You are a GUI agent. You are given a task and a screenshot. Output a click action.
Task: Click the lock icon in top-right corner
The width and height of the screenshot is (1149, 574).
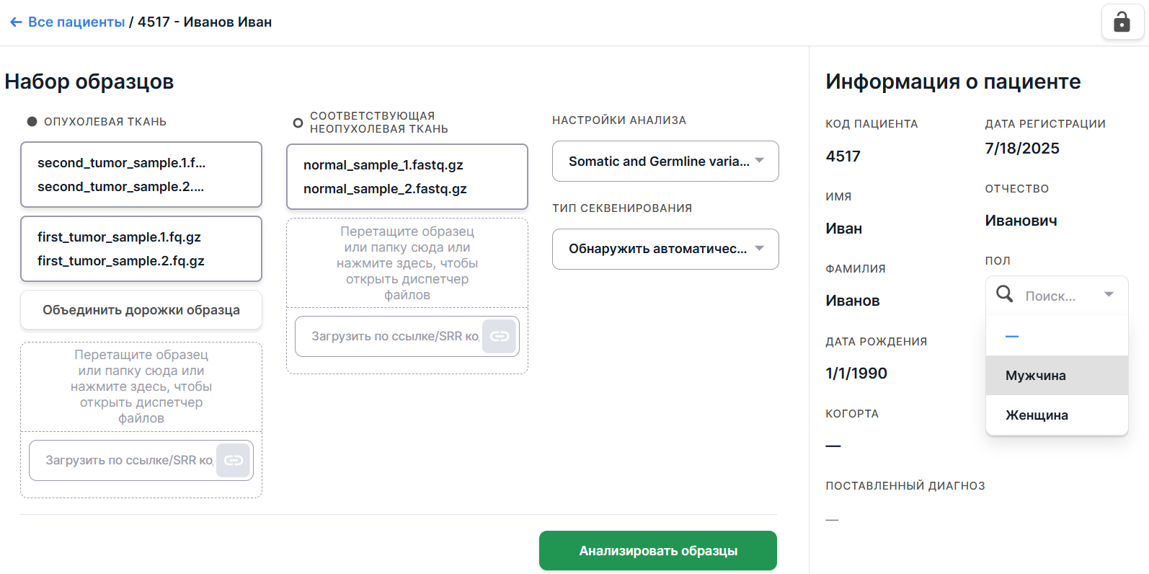(x=1122, y=22)
